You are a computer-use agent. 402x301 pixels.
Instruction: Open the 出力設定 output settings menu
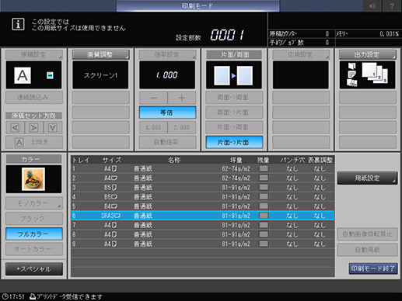click(368, 54)
